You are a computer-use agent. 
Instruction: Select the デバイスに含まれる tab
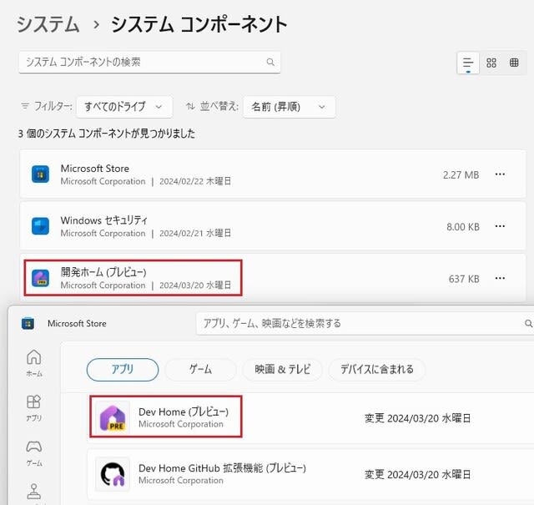(377, 370)
